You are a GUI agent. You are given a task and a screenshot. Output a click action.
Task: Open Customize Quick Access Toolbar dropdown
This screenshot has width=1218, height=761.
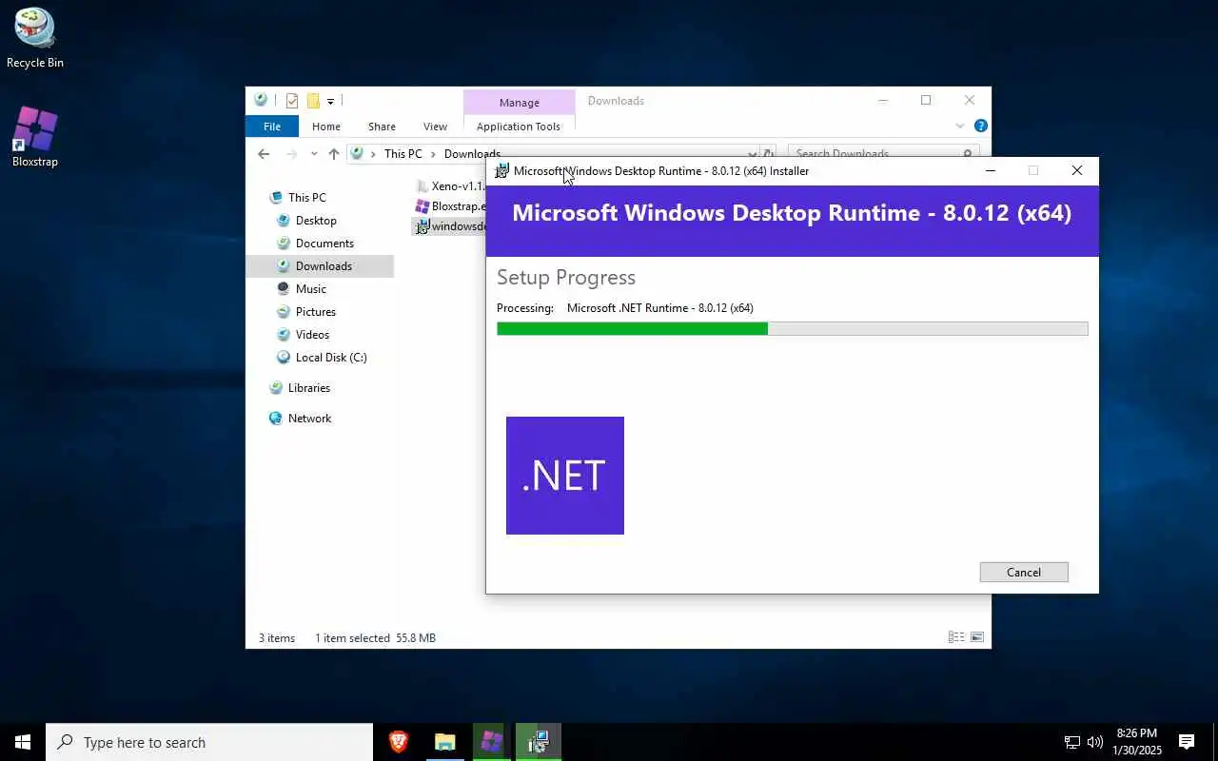click(330, 101)
